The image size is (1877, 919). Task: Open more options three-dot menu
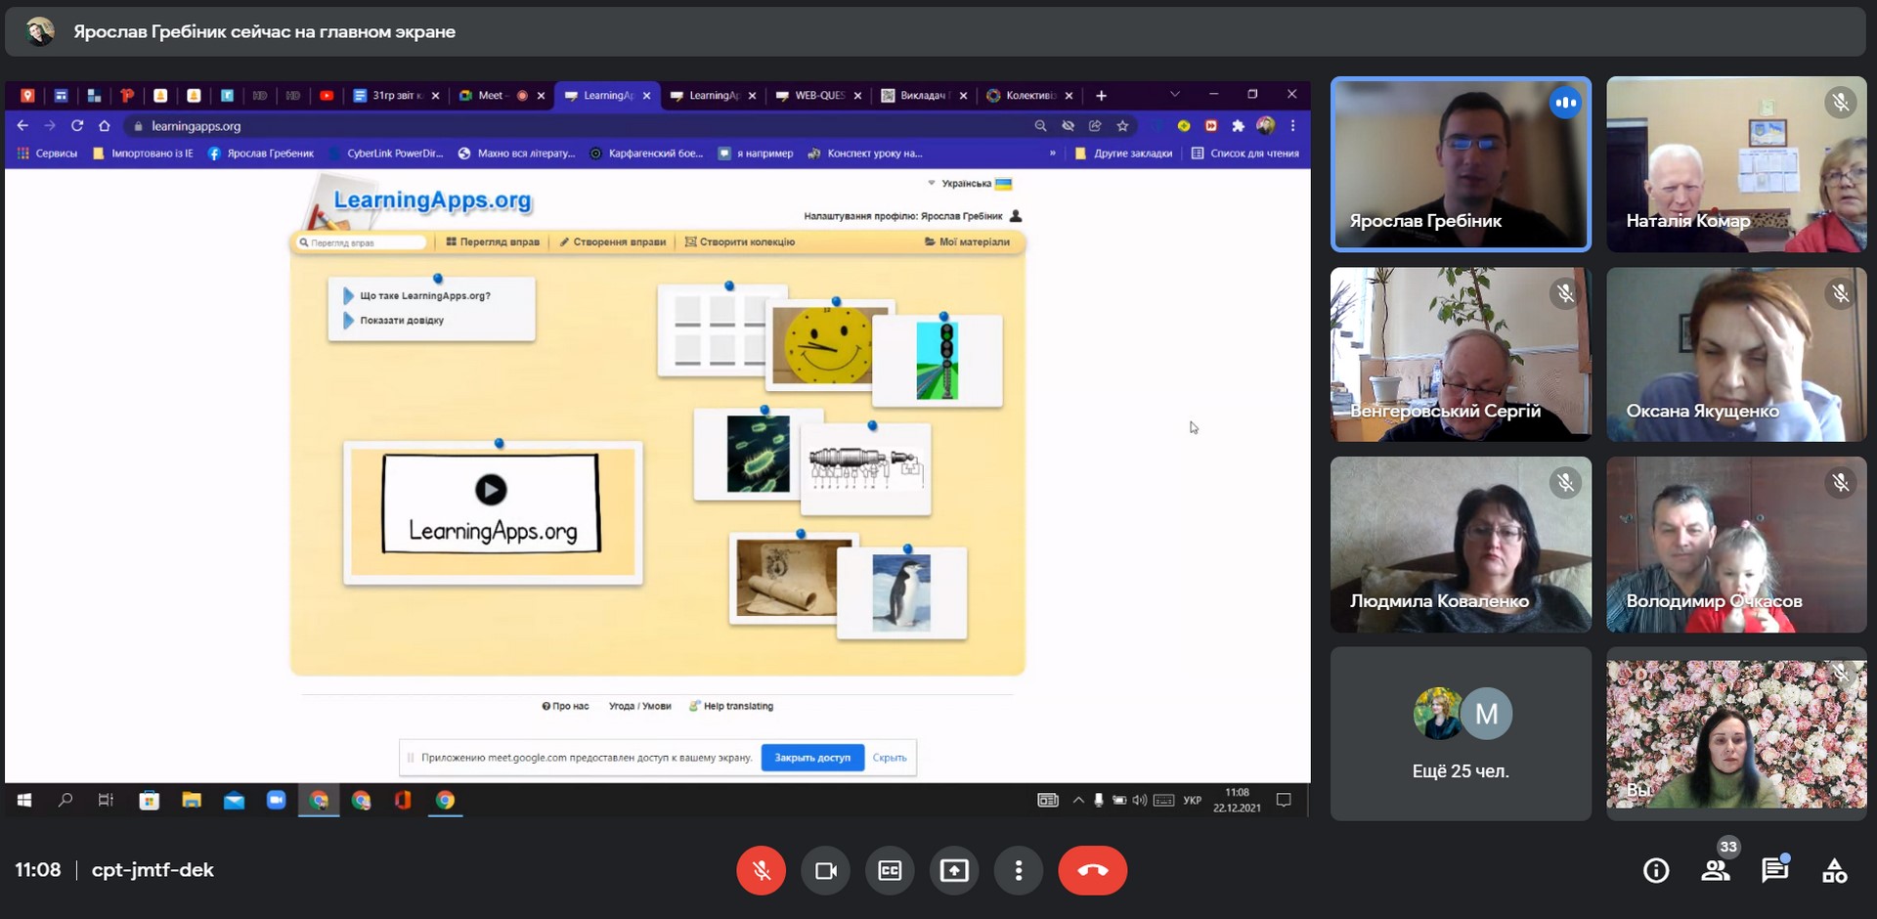(1019, 870)
